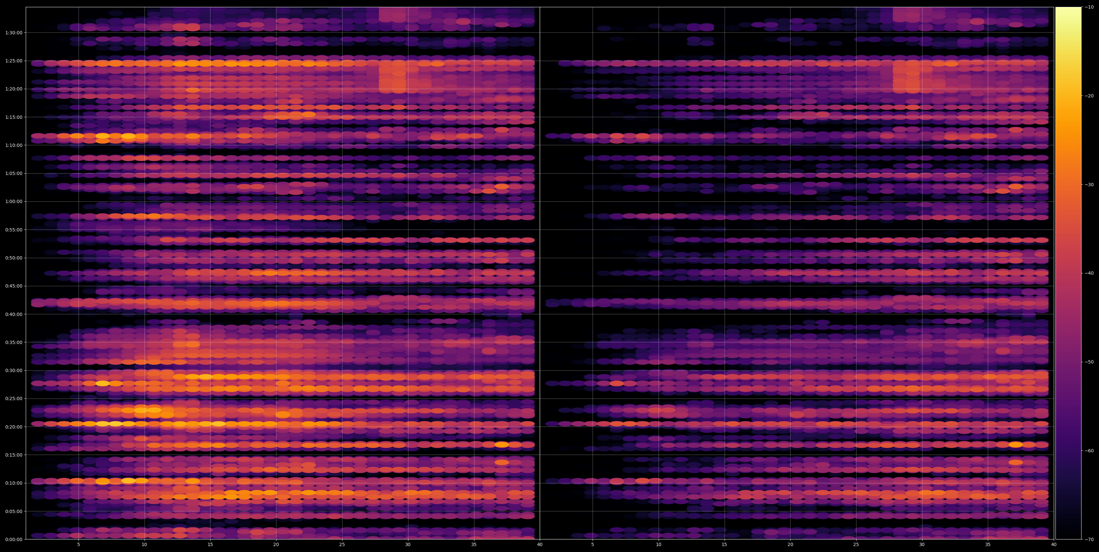Click the 0:05:00 time axis label
Screen dimensions: 1099x552
point(14,511)
